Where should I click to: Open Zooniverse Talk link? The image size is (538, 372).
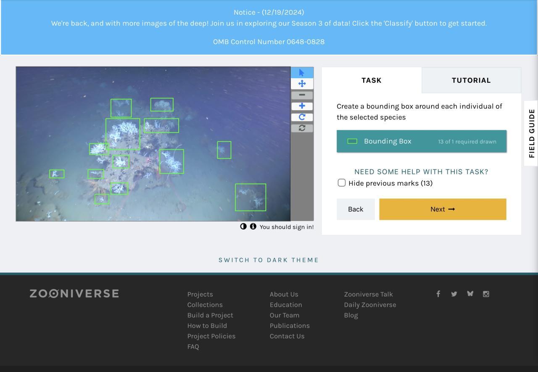pyautogui.click(x=369, y=294)
